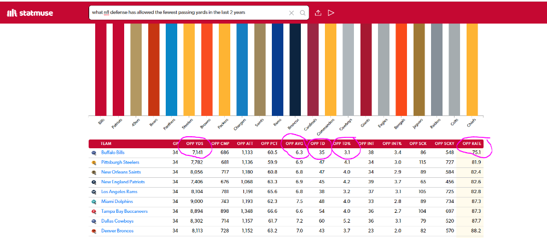Sort table by the TEAM column header
Screen dimensions: 547x238
tap(106, 143)
